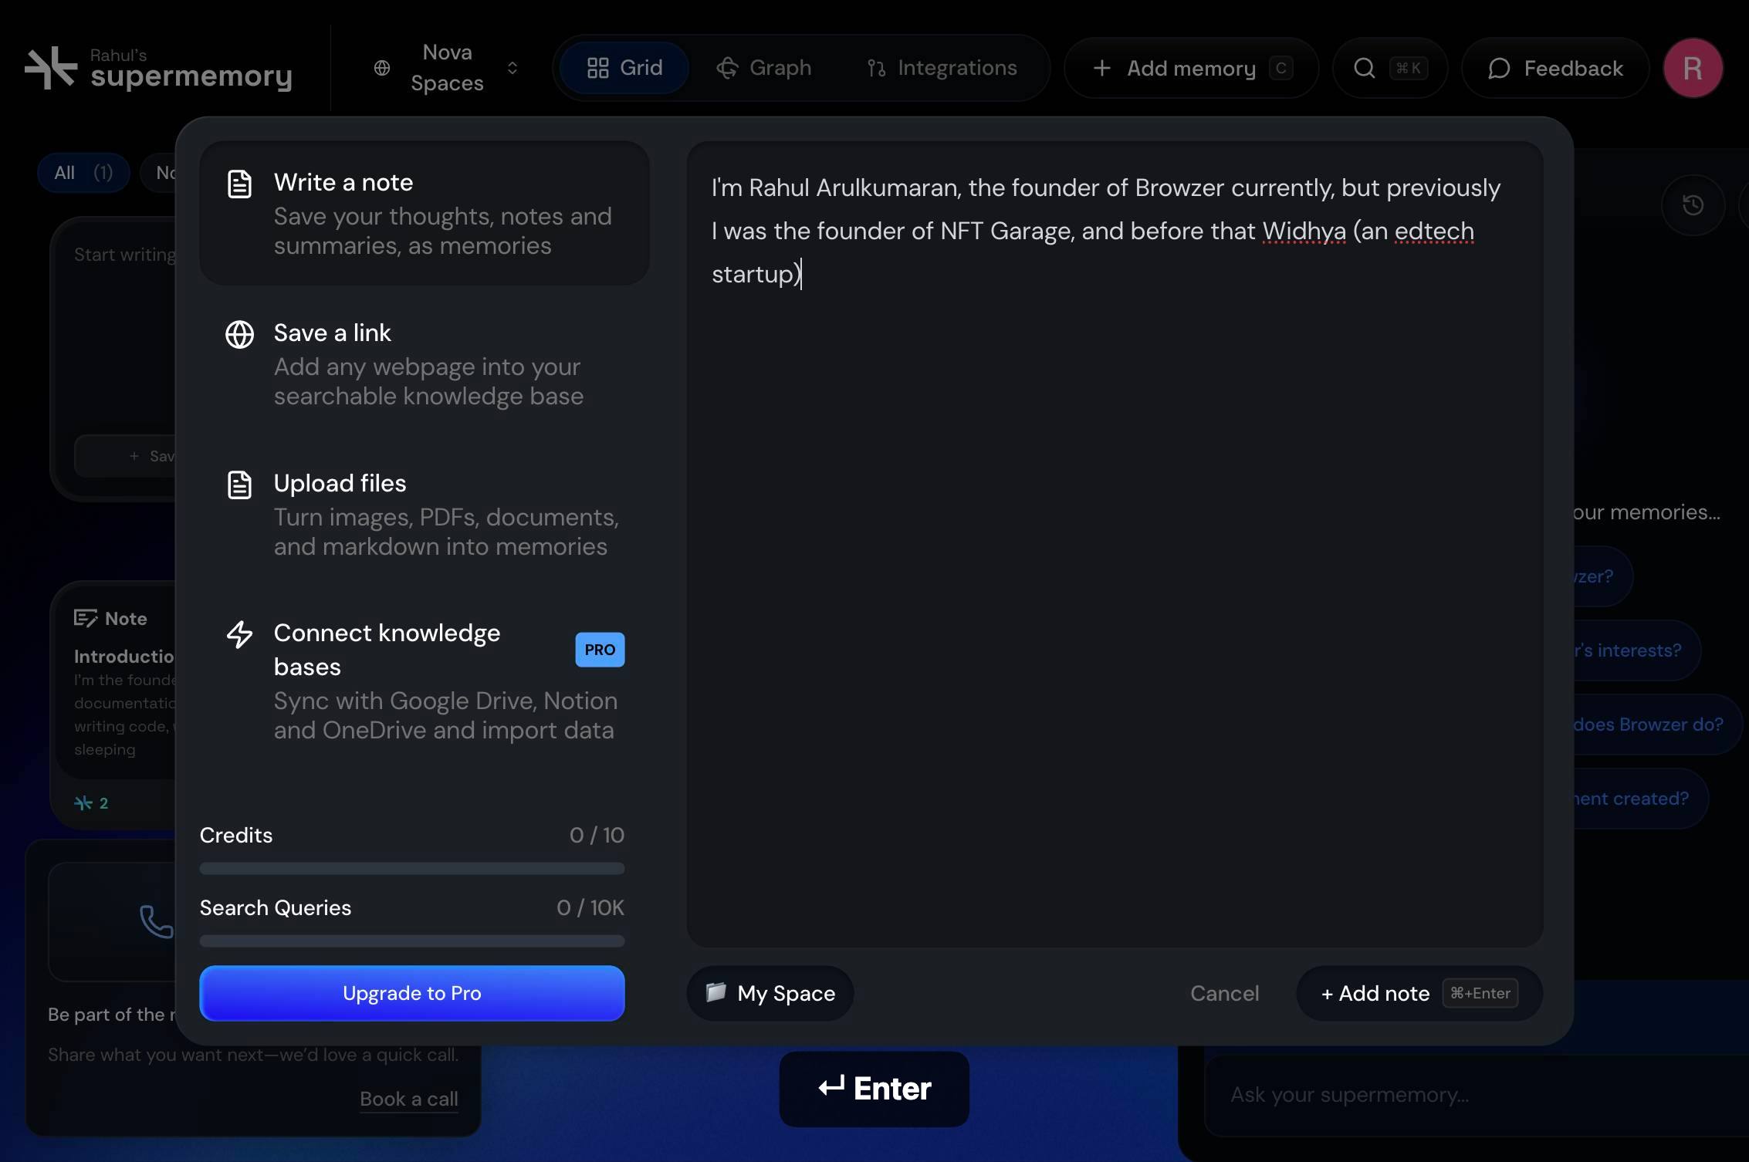Click the Credits usage progress bar
1749x1162 pixels.
(x=412, y=869)
